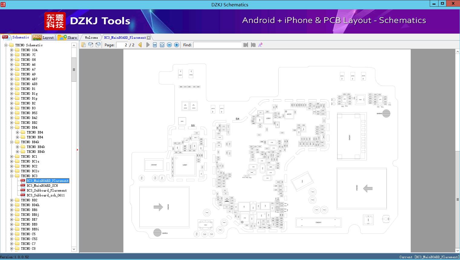This screenshot has width=460, height=260.
Task: Open BC3_Subboard_sch_0611 PDF
Action: 46,195
